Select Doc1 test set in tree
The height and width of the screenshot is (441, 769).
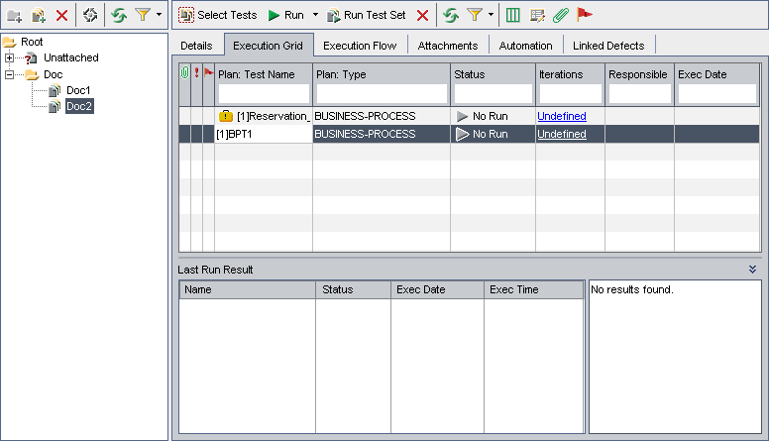78,90
